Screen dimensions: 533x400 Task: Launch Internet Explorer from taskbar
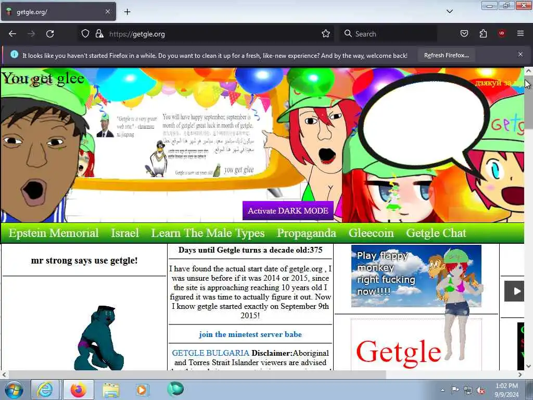pyautogui.click(x=45, y=390)
